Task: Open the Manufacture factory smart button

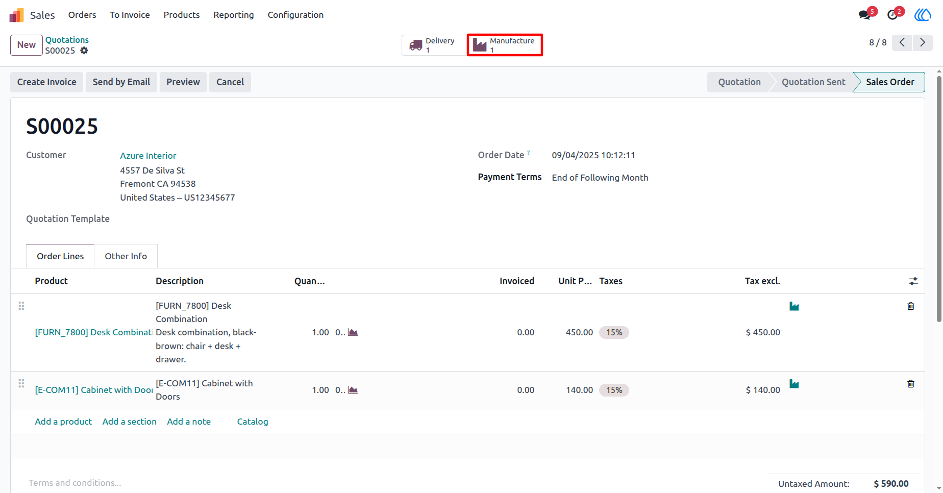Action: coord(505,45)
